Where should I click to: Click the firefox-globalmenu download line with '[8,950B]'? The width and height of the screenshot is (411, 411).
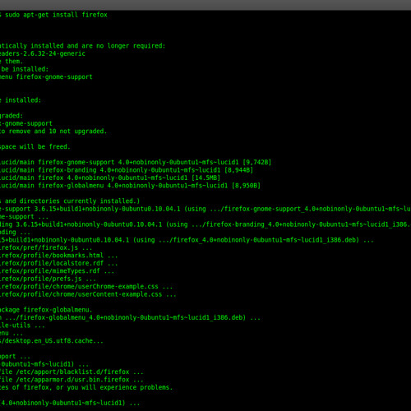point(130,186)
